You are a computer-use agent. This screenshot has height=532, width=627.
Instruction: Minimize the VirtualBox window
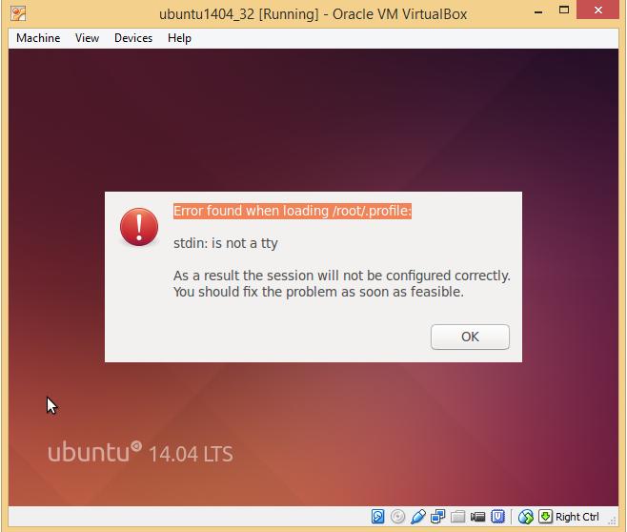click(538, 12)
